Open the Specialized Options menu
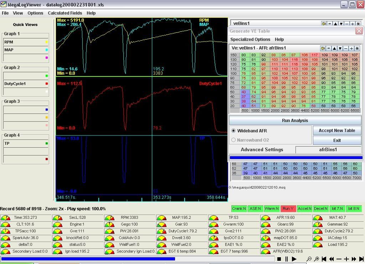This screenshot has width=365, height=264. (250, 39)
